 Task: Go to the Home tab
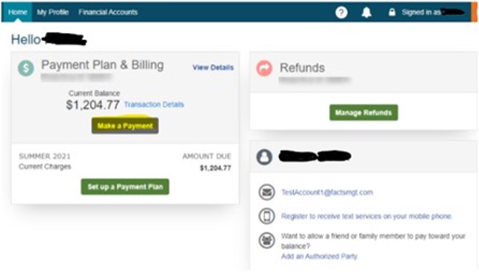coord(17,12)
